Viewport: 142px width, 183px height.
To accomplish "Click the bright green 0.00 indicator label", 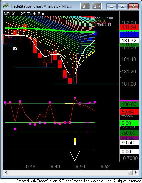I will 129,123.
